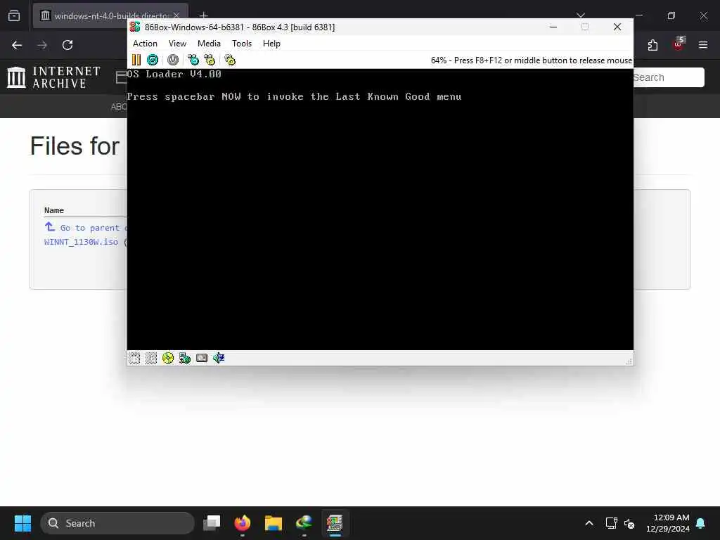Click the grey ACPI shutdown button
The height and width of the screenshot is (540, 720).
click(173, 60)
